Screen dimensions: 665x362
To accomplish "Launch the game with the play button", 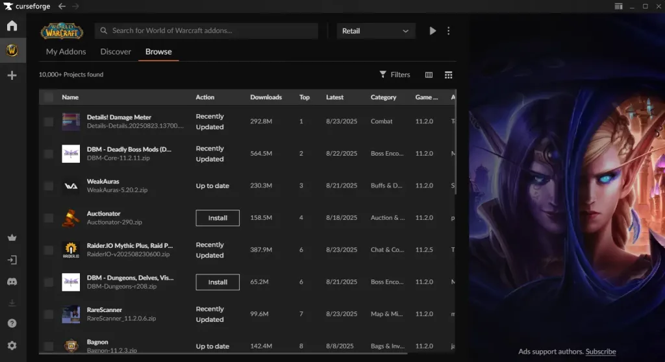I will 432,30.
